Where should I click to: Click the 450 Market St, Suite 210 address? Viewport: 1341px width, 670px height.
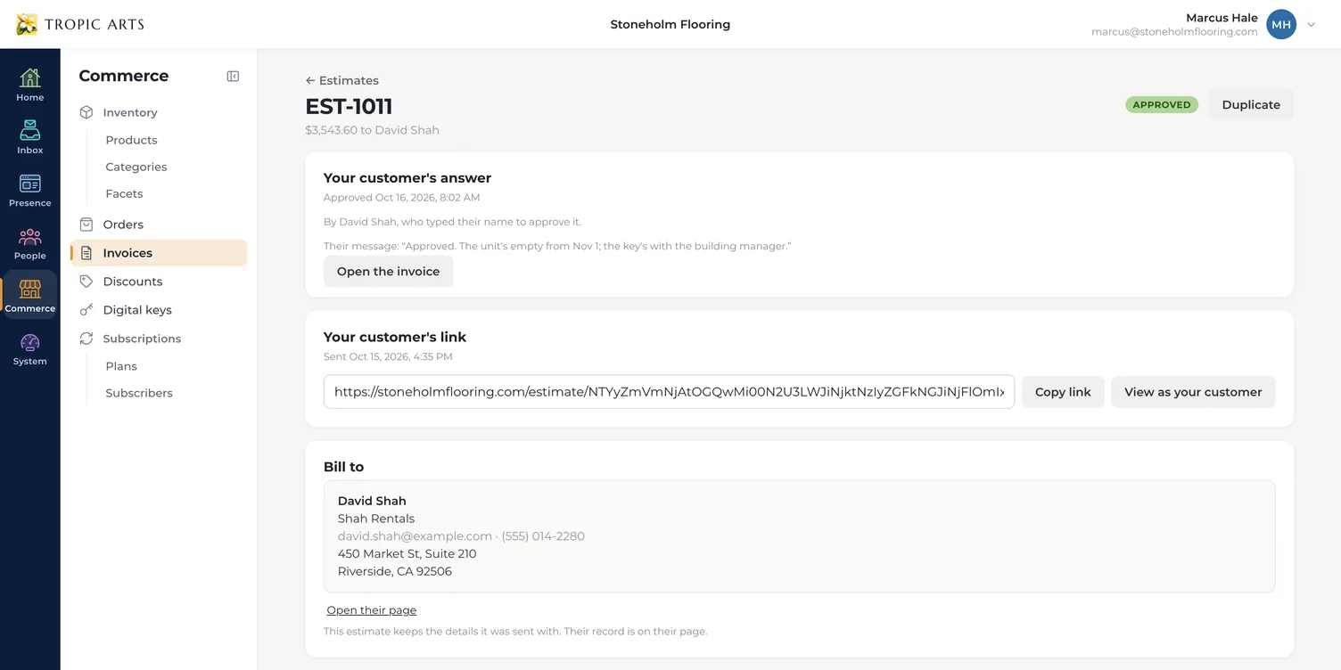(407, 554)
